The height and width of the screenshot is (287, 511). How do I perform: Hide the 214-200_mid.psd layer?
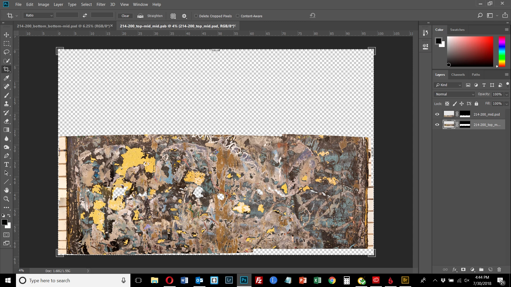tap(437, 114)
